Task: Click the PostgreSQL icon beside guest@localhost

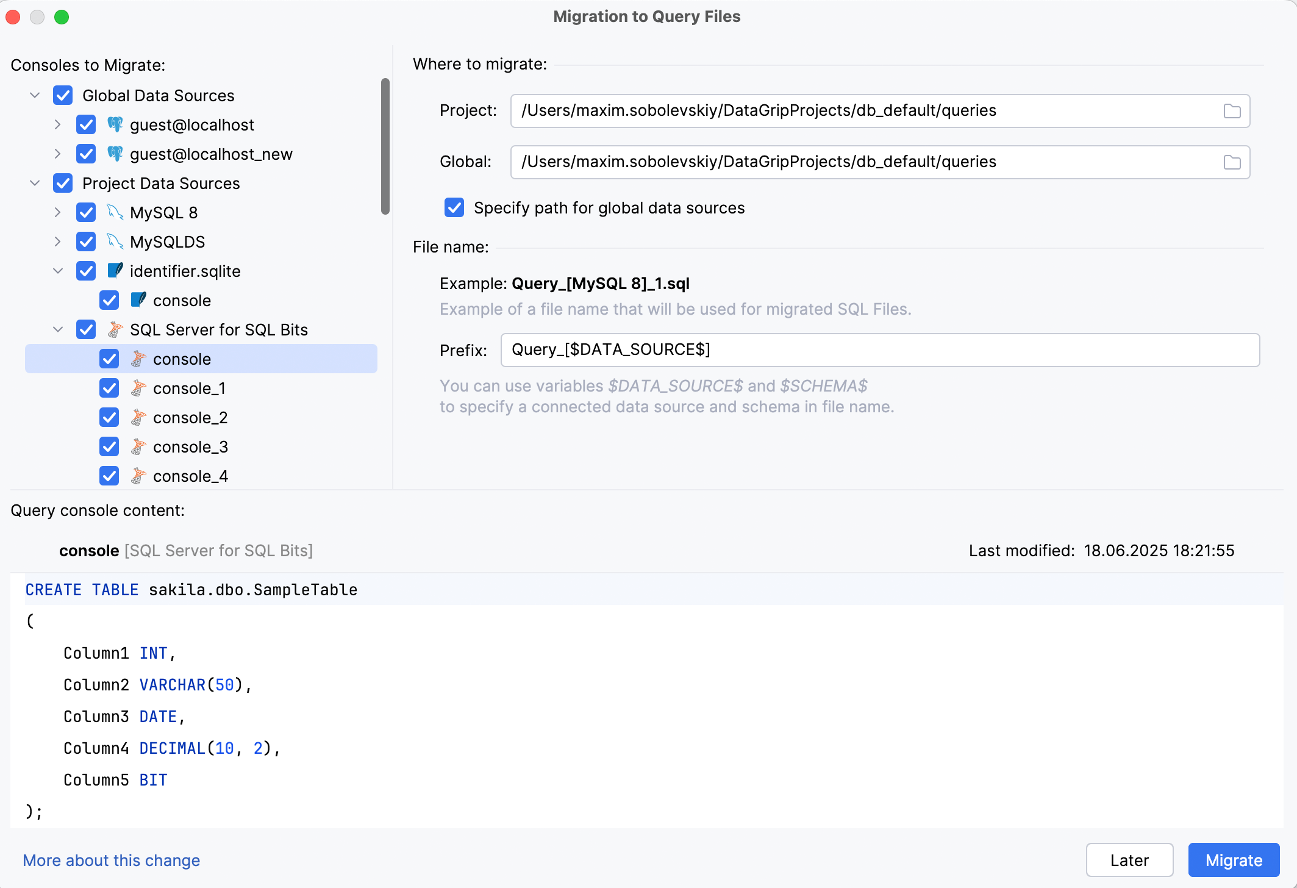Action: point(115,125)
